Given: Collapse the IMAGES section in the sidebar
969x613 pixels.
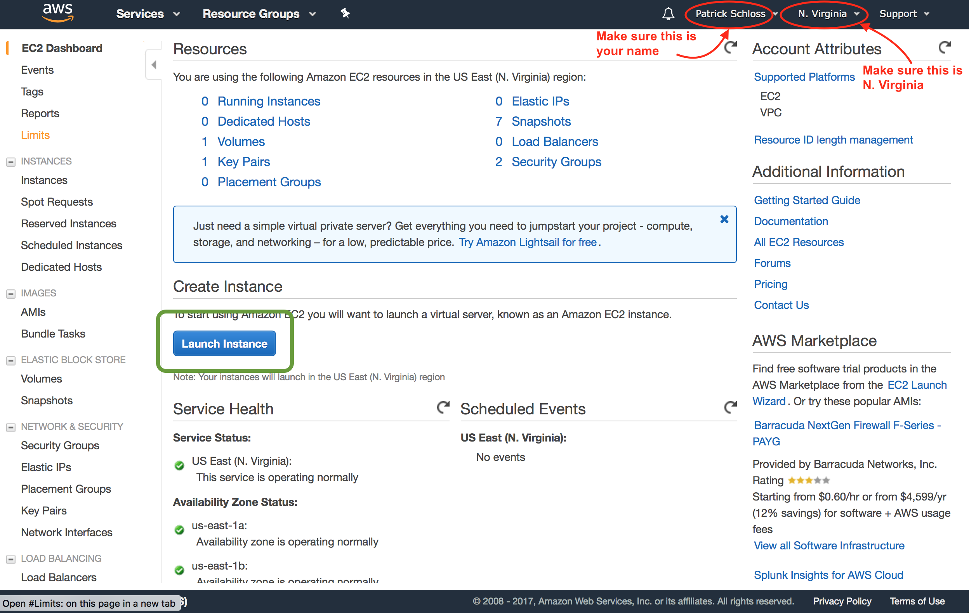Looking at the screenshot, I should 10,293.
